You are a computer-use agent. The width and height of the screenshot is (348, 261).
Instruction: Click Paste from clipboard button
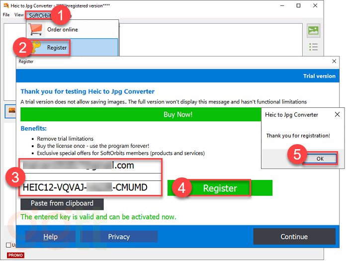pos(62,203)
